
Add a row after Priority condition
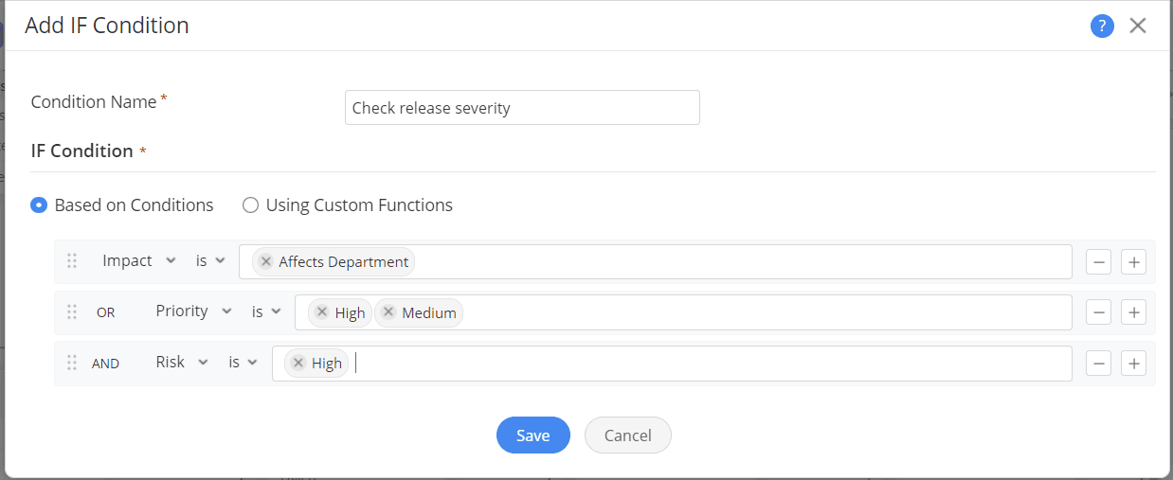pyautogui.click(x=1133, y=312)
